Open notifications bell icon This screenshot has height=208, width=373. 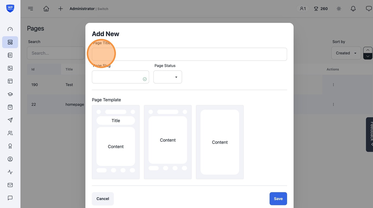tap(353, 9)
